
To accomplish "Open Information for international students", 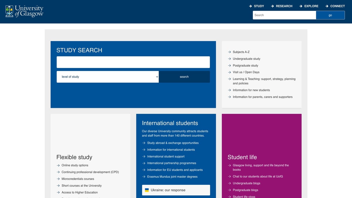I will (x=171, y=150).
